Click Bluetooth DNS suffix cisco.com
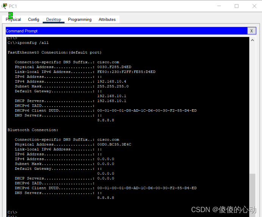Viewport: 262px width, 217px height. click(x=108, y=139)
